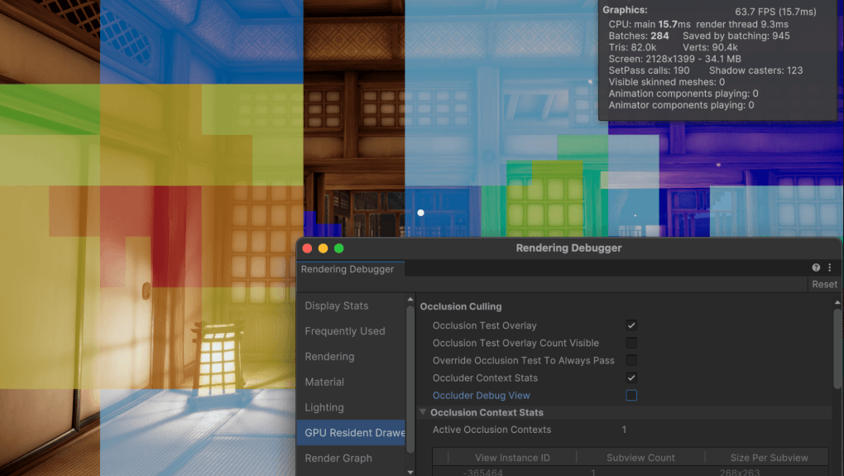Click the View Instance ID column header
Viewport: 844px width, 476px height.
(x=512, y=458)
